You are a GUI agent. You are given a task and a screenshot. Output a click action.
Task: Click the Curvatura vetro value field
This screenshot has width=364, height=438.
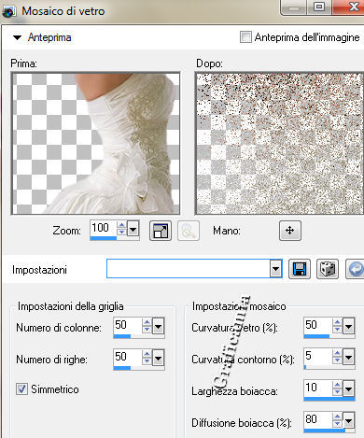[318, 325]
